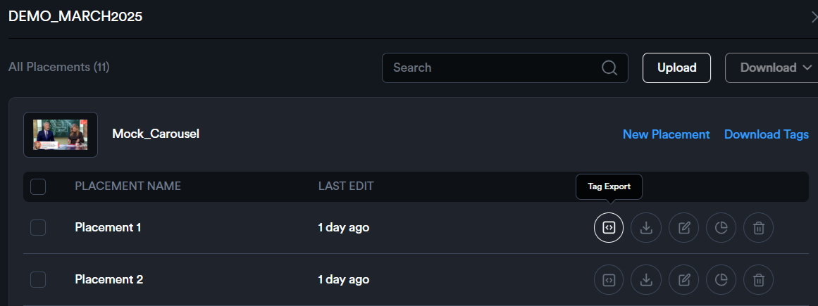The width and height of the screenshot is (818, 306).
Task: Click the search magnifier icon
Action: pyautogui.click(x=609, y=68)
